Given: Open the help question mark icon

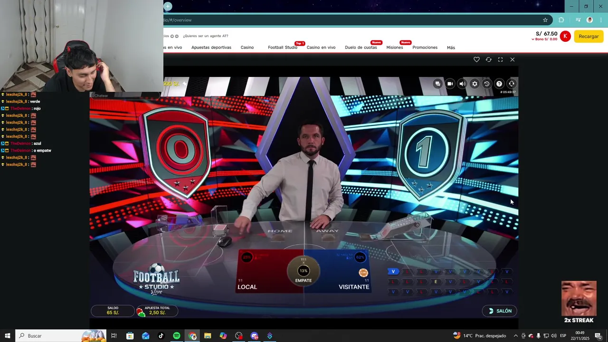Looking at the screenshot, I should pos(499,84).
